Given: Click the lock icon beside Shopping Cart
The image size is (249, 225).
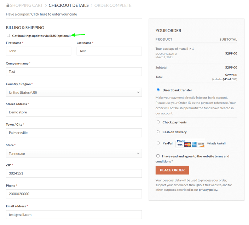Looking at the screenshot, I should tap(8, 6).
